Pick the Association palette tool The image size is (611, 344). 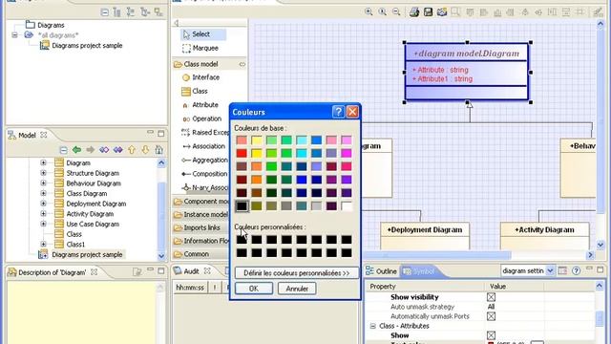(203, 146)
